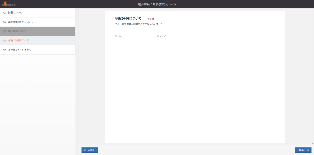Click the sidebar scrollbar up arrow
Viewport: 314px width, 155px height.
tap(77, 10)
